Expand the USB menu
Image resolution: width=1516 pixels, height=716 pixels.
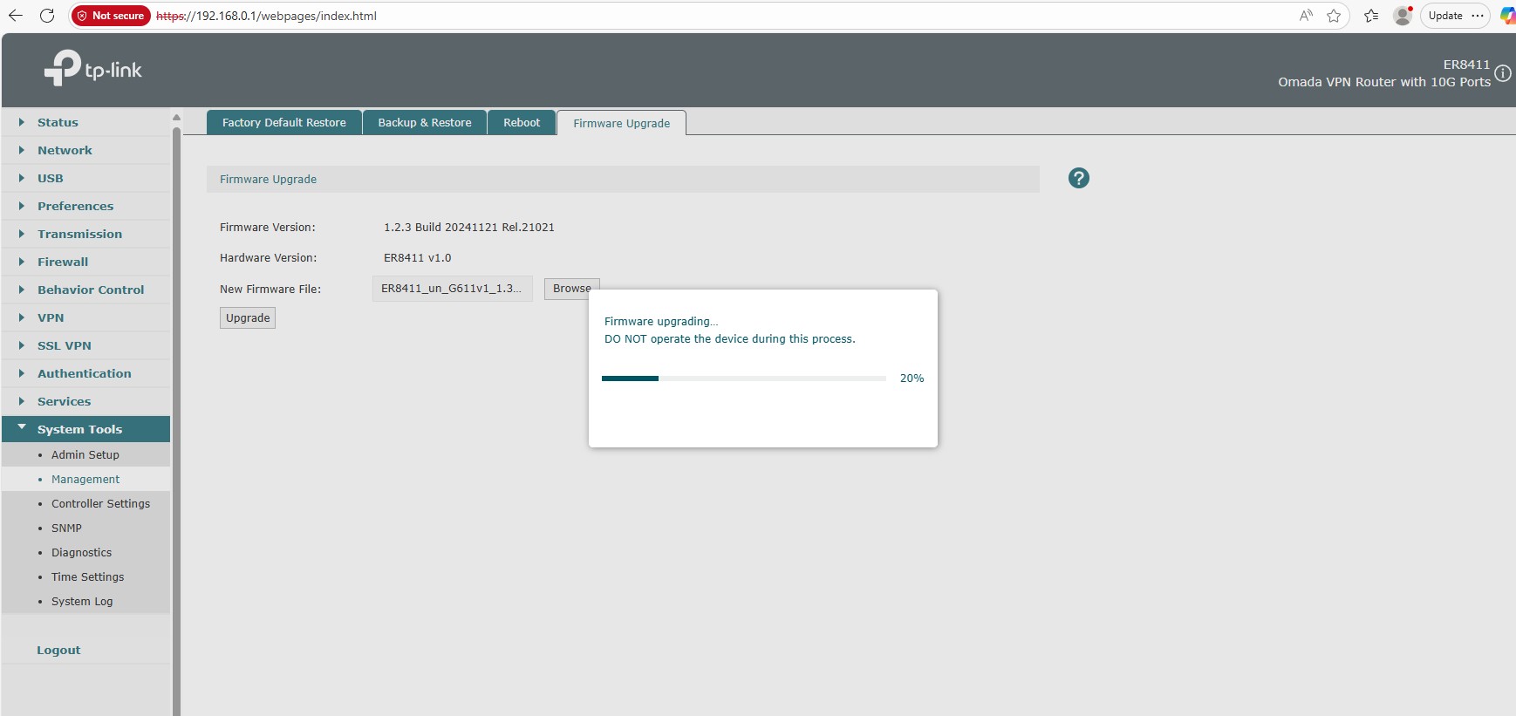85,178
